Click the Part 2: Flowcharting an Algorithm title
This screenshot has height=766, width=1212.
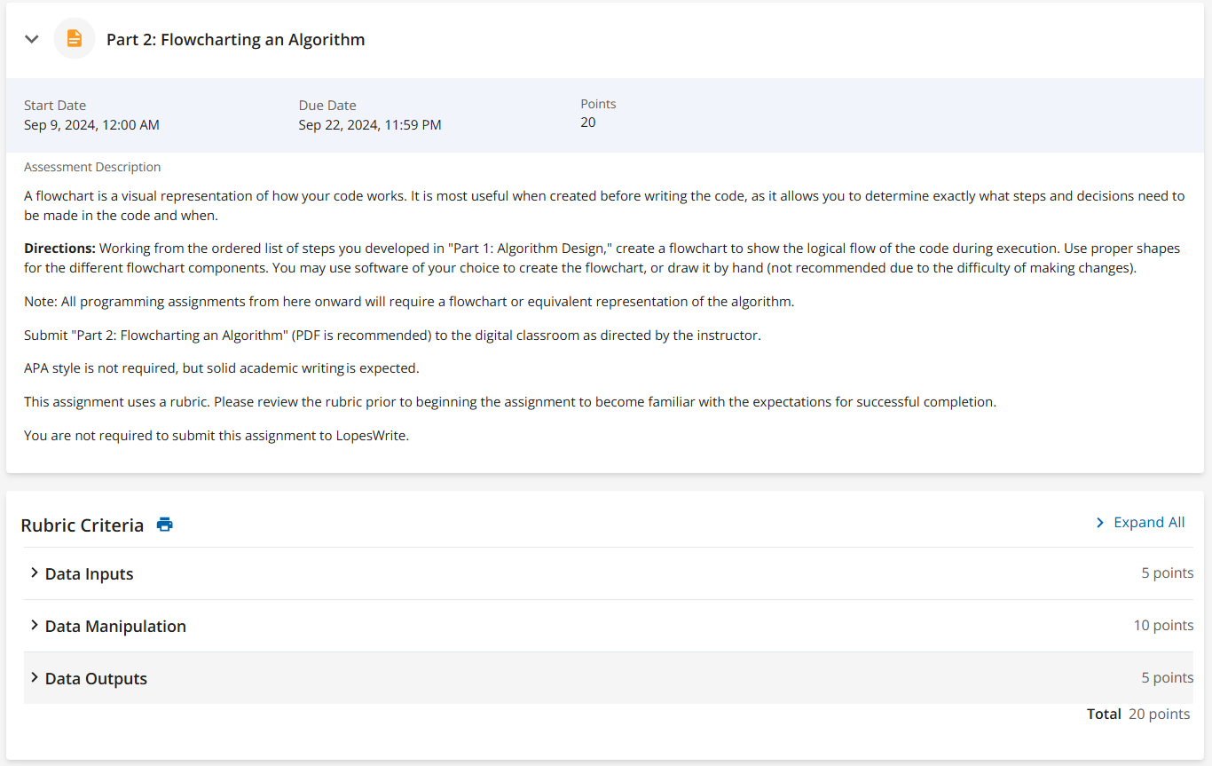[x=235, y=39]
